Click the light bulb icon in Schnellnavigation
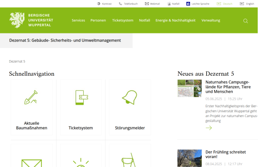This screenshot has width=267, height=167. pos(81,163)
